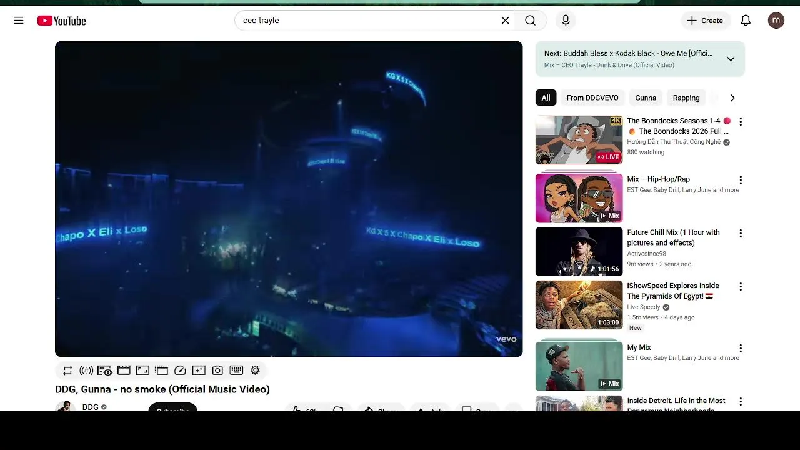
Task: Go to YouTube home via logo
Action: point(61,21)
